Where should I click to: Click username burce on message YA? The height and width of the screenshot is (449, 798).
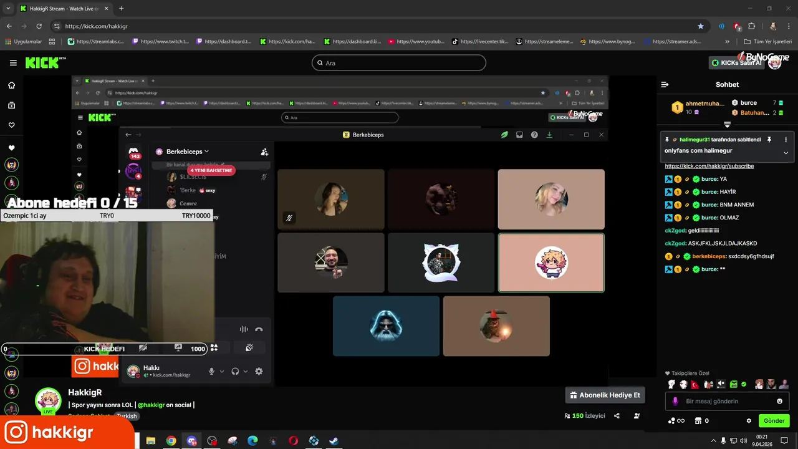pyautogui.click(x=709, y=179)
